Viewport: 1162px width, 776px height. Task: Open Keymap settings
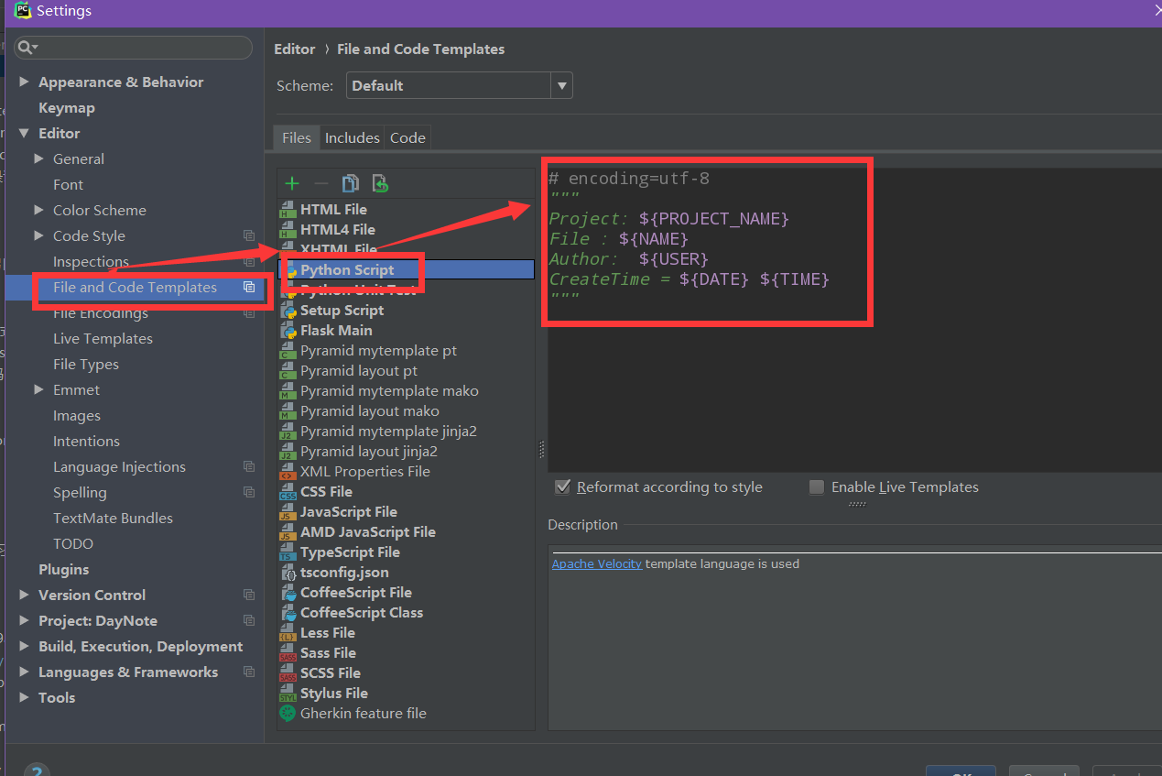66,107
